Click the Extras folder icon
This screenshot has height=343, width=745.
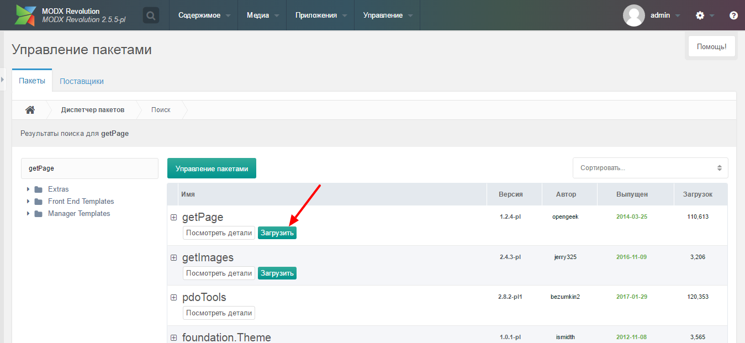38,189
